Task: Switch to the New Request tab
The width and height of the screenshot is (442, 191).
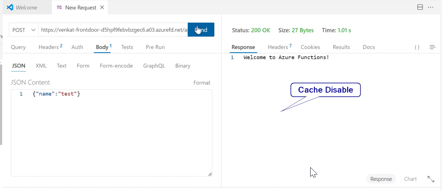Action: pos(81,7)
